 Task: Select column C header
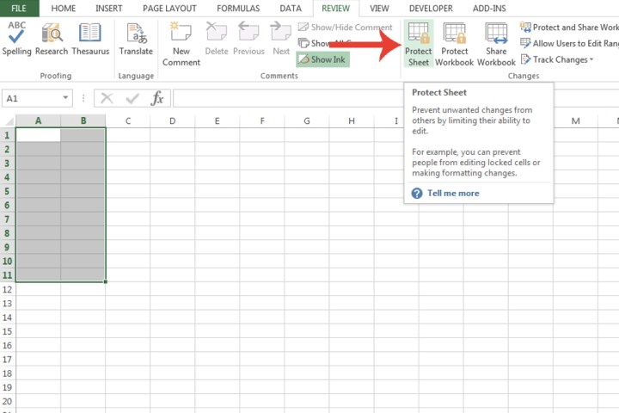tap(128, 120)
